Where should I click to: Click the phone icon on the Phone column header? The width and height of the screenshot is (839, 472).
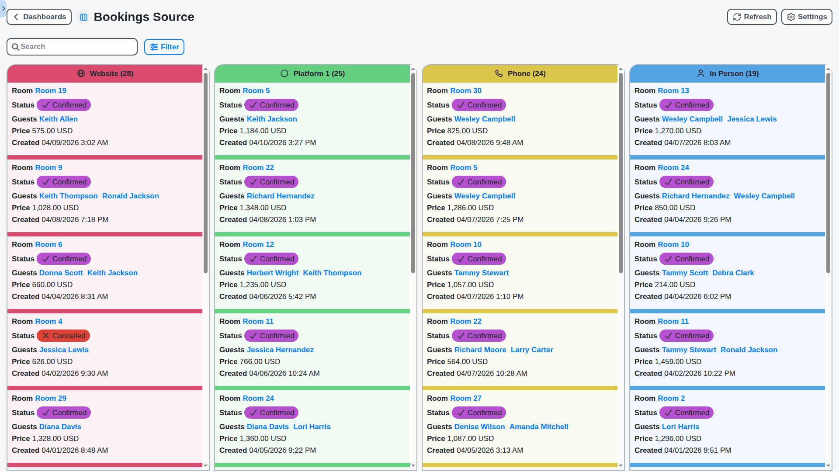pyautogui.click(x=499, y=73)
